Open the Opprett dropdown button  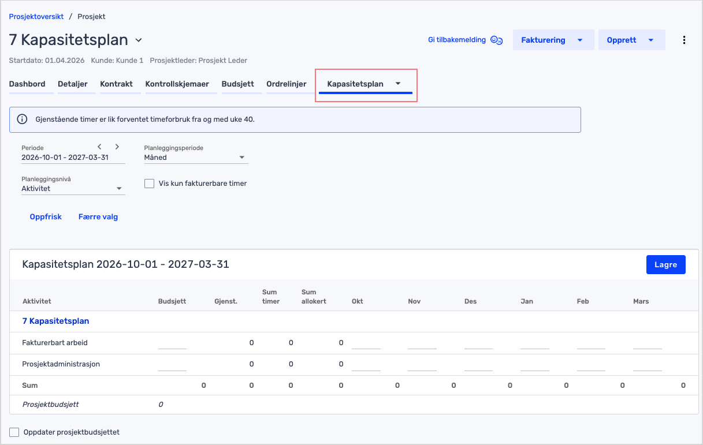pos(631,40)
